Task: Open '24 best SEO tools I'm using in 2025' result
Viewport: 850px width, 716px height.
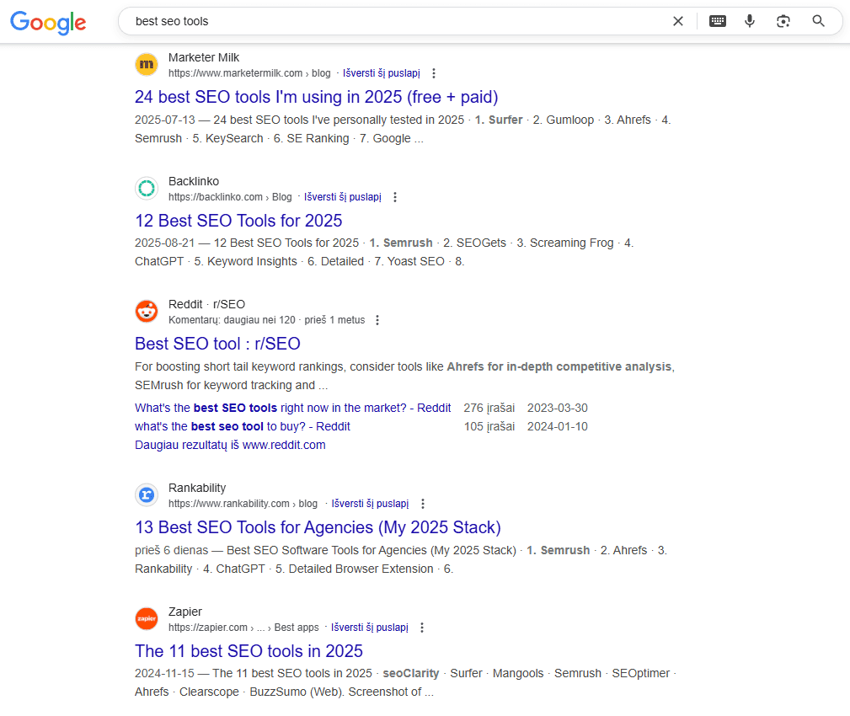Action: (316, 97)
